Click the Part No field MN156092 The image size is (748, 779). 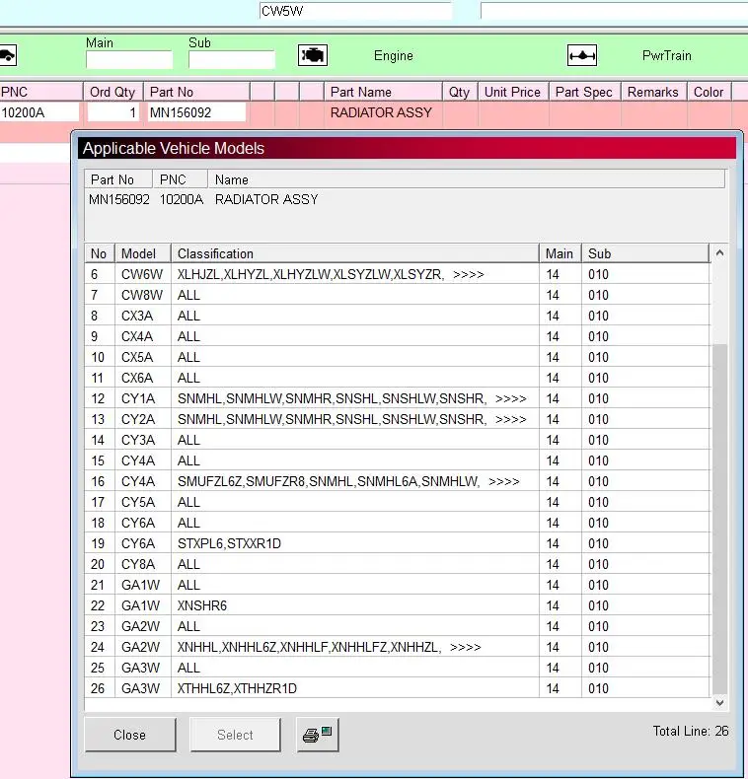(196, 112)
